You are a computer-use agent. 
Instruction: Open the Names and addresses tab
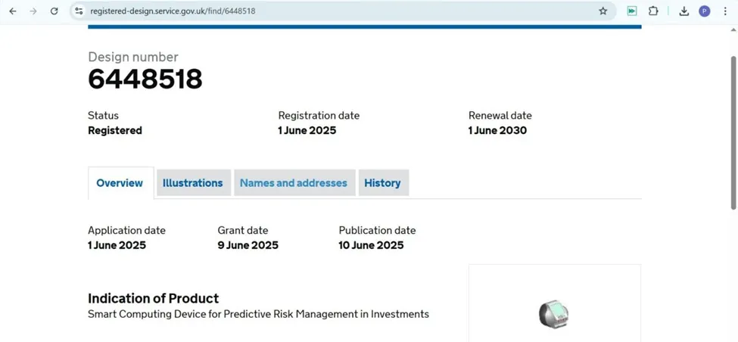(294, 183)
